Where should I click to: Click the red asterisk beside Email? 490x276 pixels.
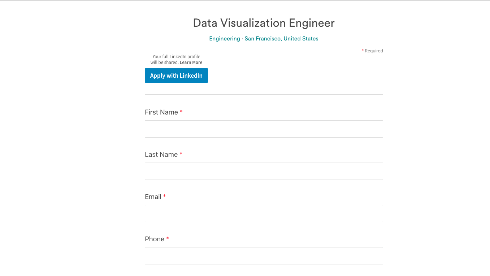(165, 197)
